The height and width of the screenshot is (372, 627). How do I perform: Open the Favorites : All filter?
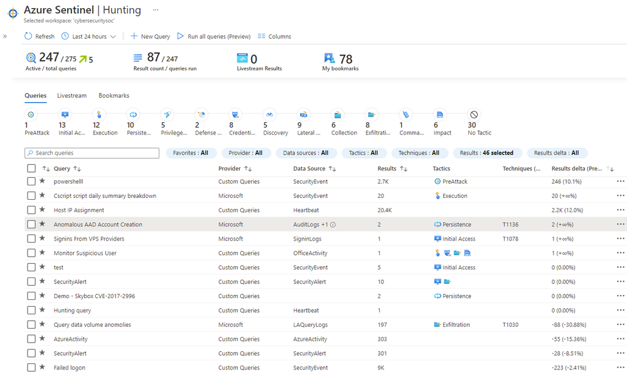[191, 153]
